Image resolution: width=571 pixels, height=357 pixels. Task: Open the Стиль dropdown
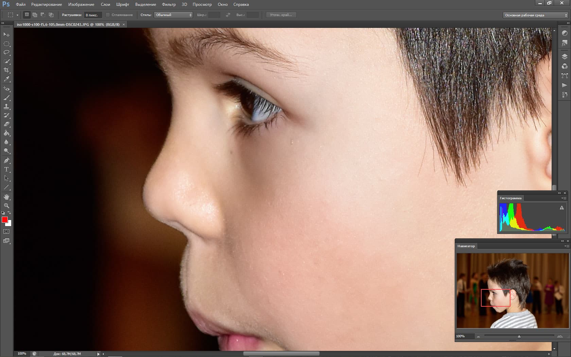pyautogui.click(x=173, y=15)
